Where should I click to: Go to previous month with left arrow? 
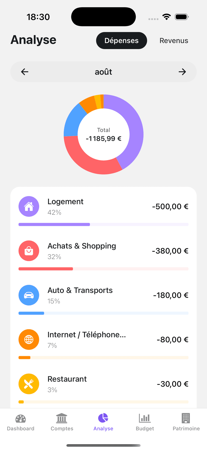(x=25, y=72)
